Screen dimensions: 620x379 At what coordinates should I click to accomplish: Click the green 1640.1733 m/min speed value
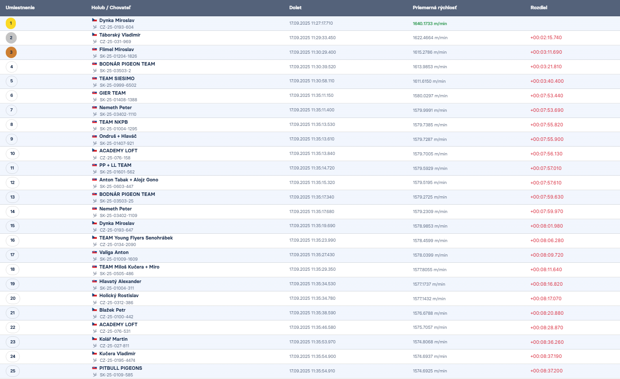[x=429, y=24]
